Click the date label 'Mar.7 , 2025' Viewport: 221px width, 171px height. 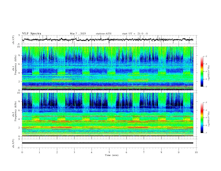pyautogui.click(x=78, y=34)
